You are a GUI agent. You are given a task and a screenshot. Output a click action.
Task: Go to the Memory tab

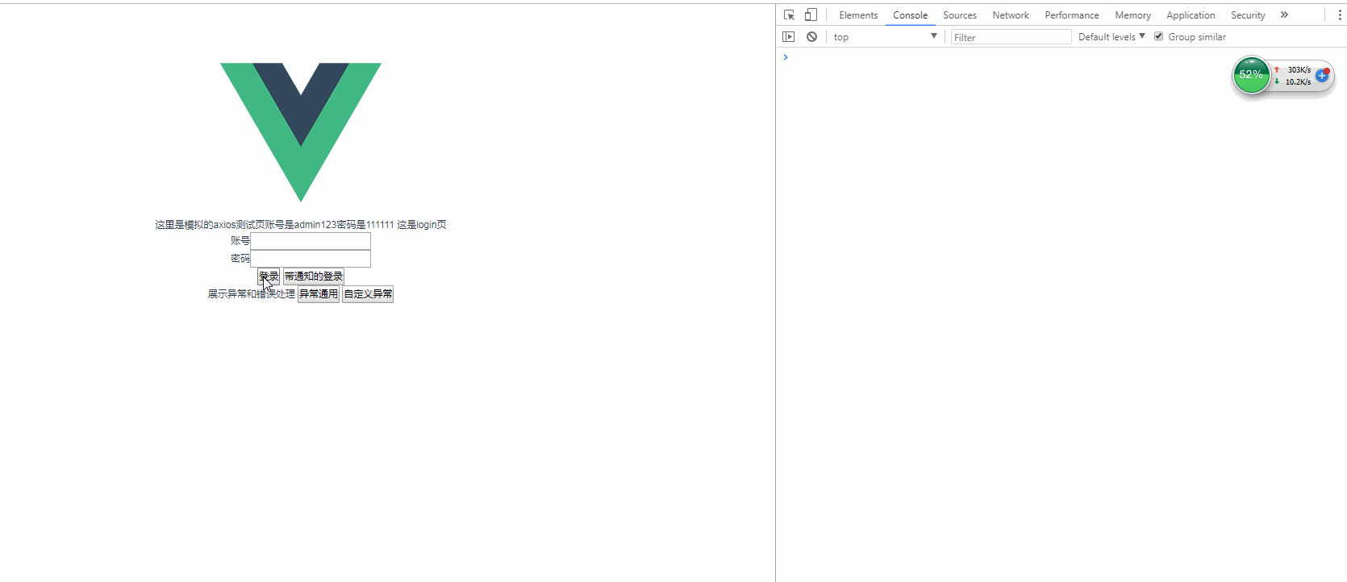tap(1132, 15)
